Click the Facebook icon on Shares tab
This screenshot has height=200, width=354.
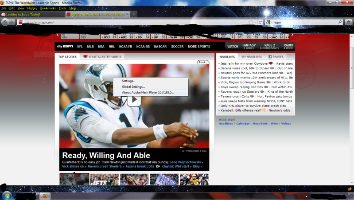click(270, 57)
